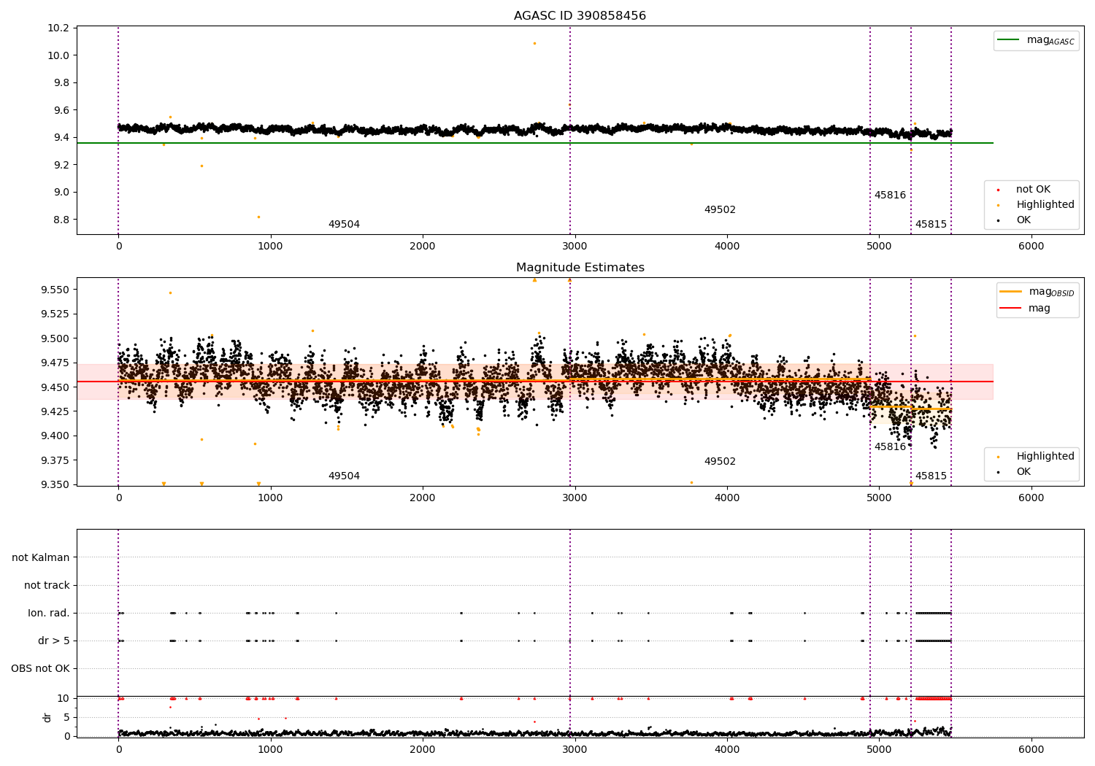Click the 6000 x-axis tick label of the top plot
This screenshot has height=766, width=1095.
pos(1031,247)
